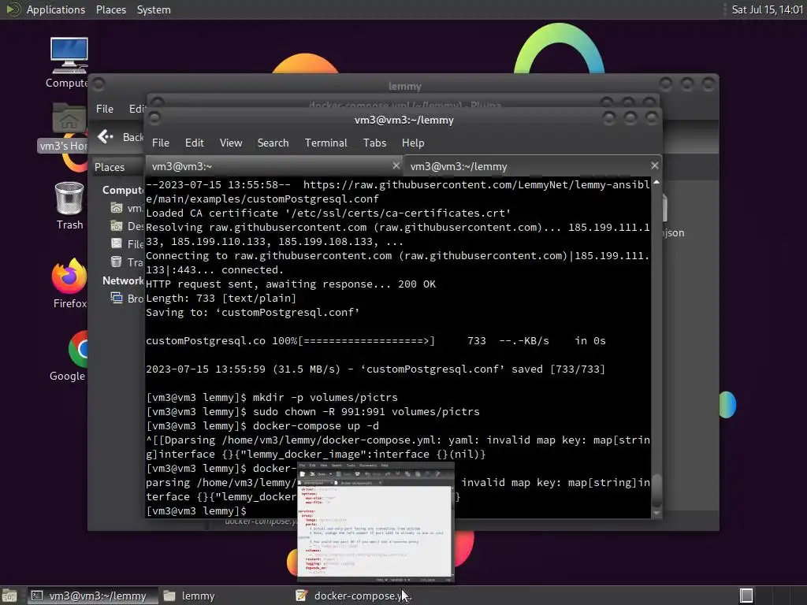The width and height of the screenshot is (807, 605).
Task: Open File menu in lemmy file manager
Action: 105,109
